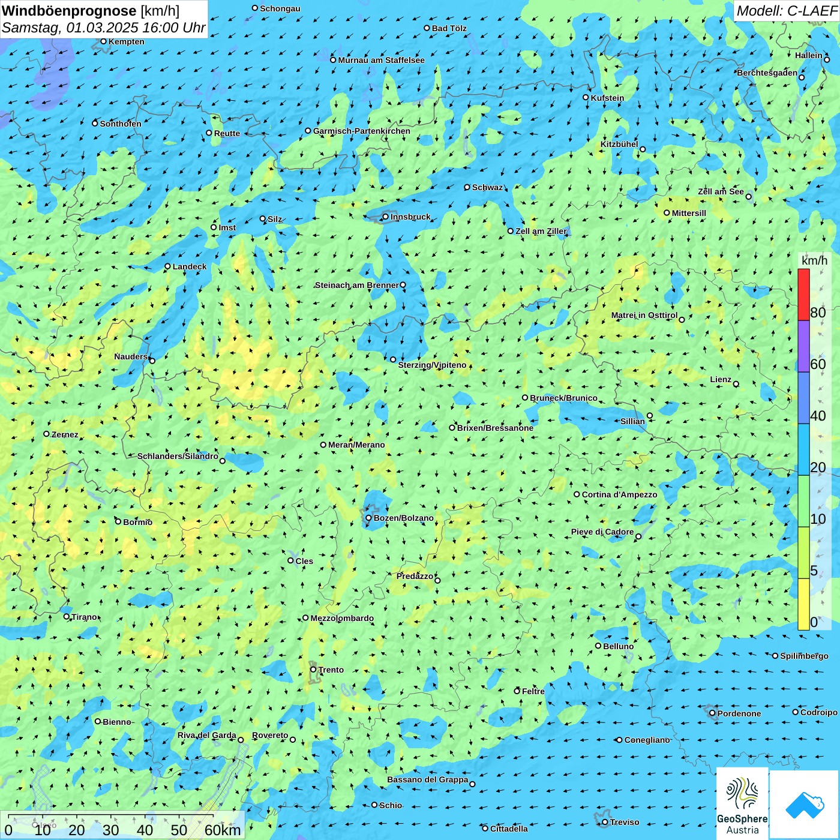Click the Steinach am Brenner label

pyautogui.click(x=357, y=285)
